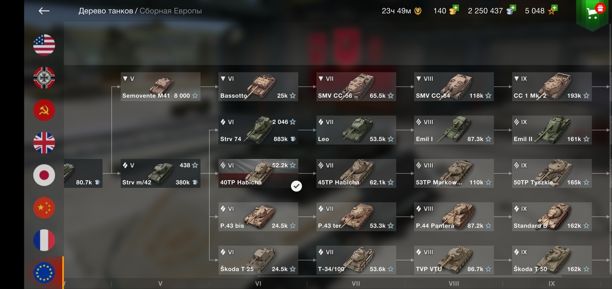Select the Japan flag nation
The image size is (612, 289).
coord(44,175)
